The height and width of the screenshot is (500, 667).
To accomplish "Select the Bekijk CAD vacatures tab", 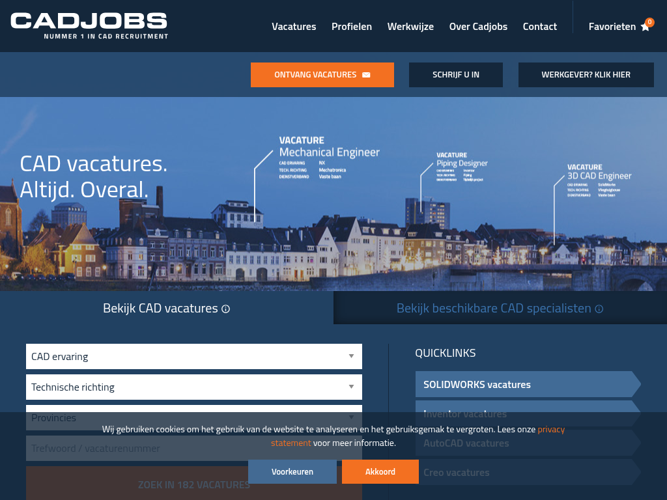I will 160,309.
